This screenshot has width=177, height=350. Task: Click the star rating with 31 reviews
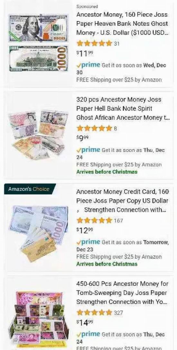[94, 44]
